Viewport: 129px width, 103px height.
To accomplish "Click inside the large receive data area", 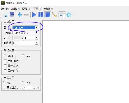I will pyautogui.click(x=86, y=62).
